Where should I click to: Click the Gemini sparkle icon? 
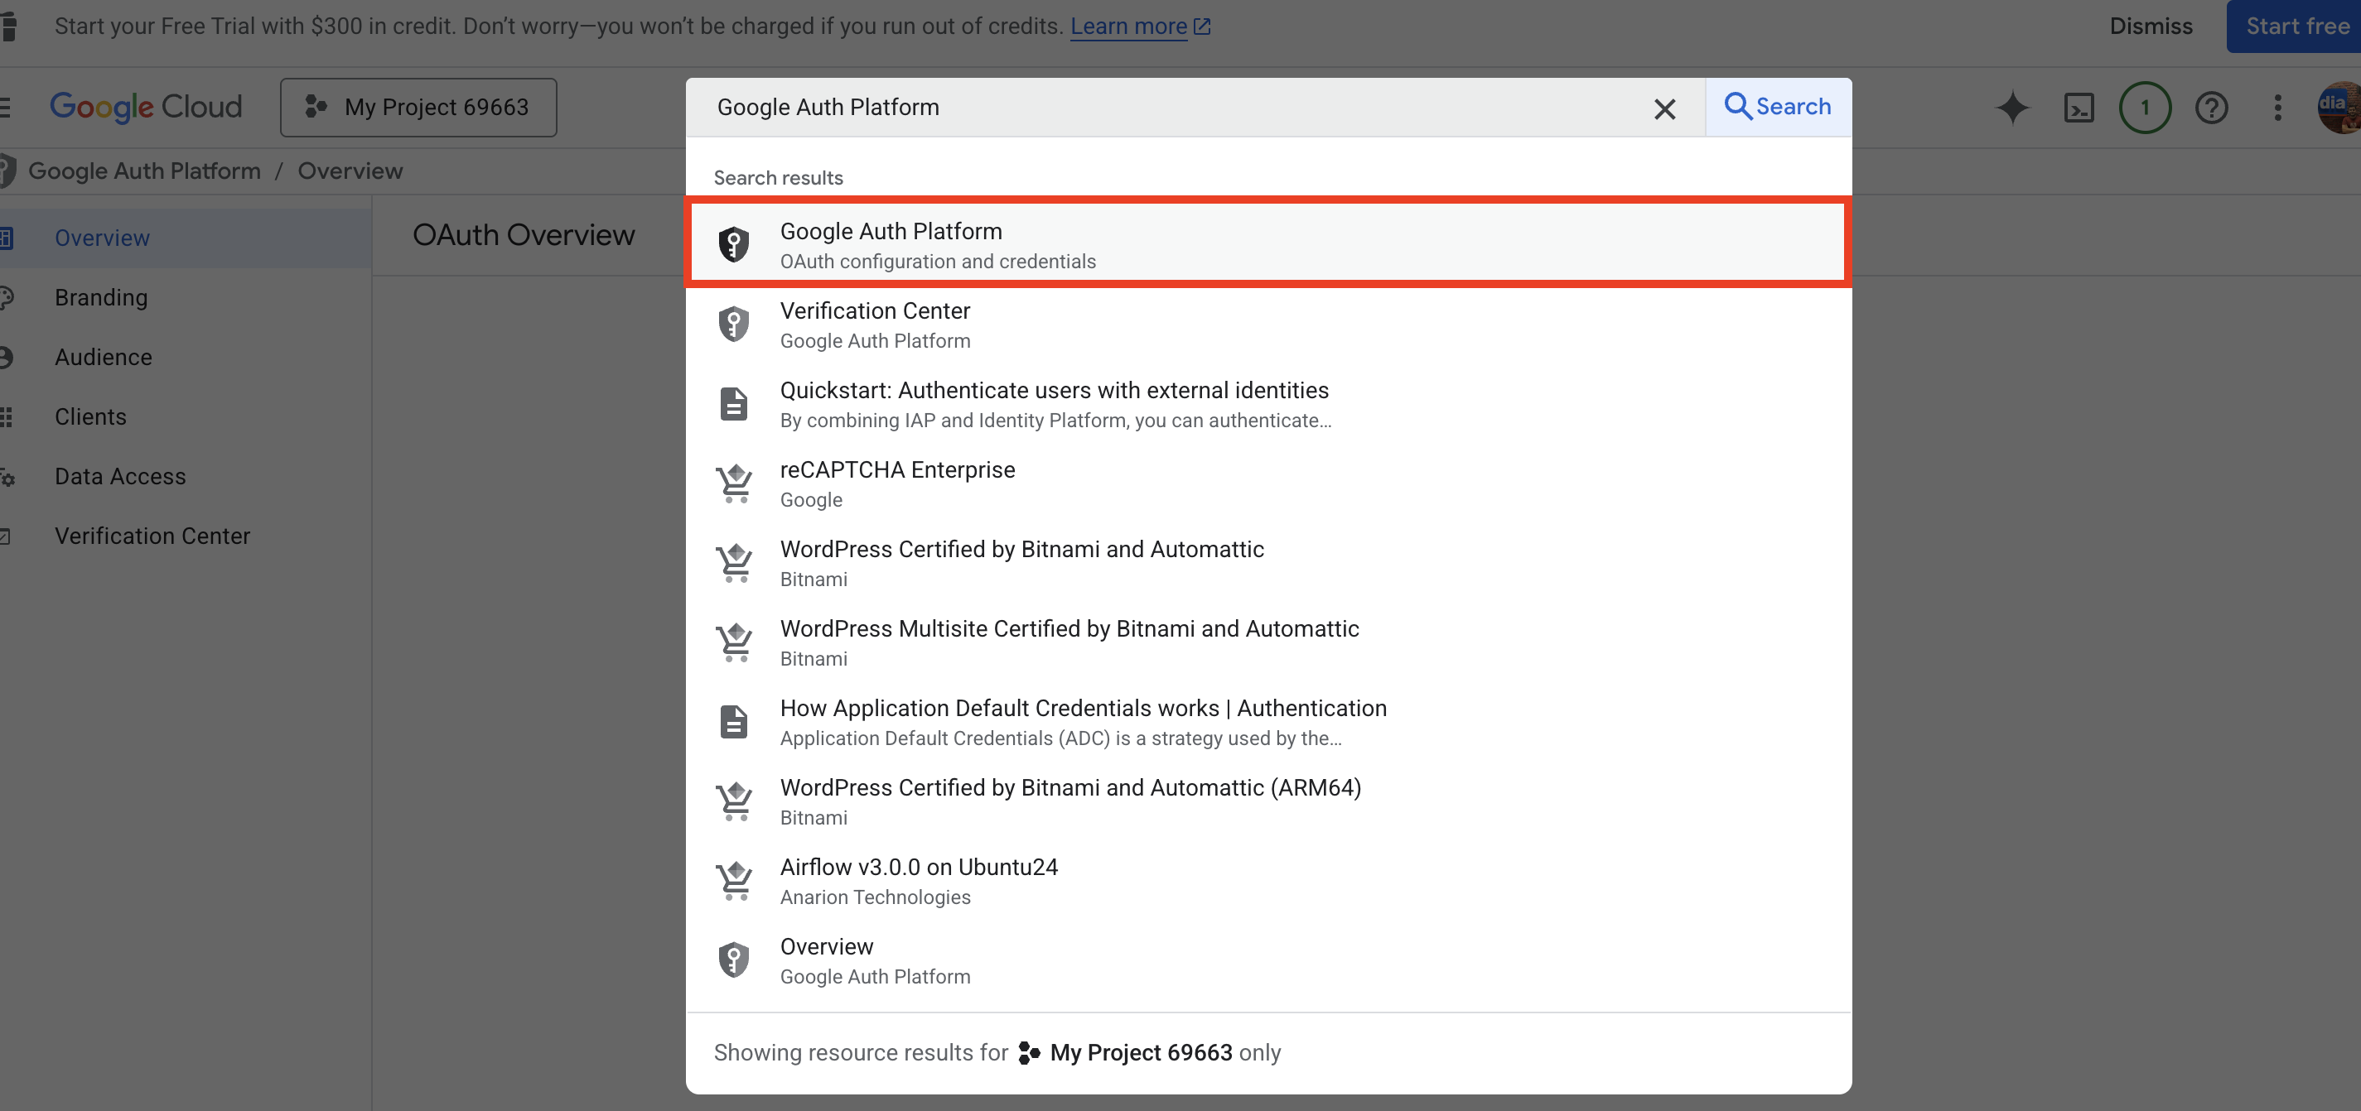pos(2011,108)
